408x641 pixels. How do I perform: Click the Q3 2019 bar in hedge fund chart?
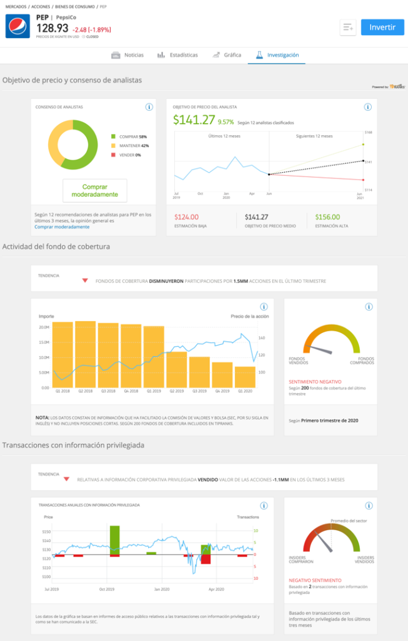pyautogui.click(x=199, y=372)
